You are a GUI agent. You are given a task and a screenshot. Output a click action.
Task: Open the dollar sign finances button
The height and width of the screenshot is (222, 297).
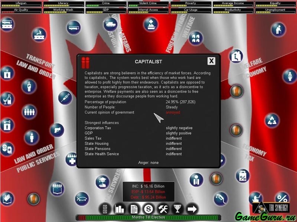[148, 209]
